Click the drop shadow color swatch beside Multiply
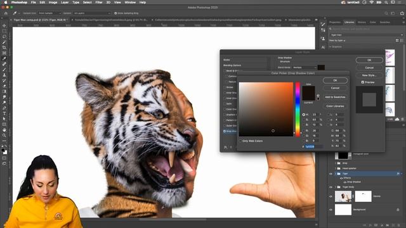The image size is (406, 228). tap(321, 68)
